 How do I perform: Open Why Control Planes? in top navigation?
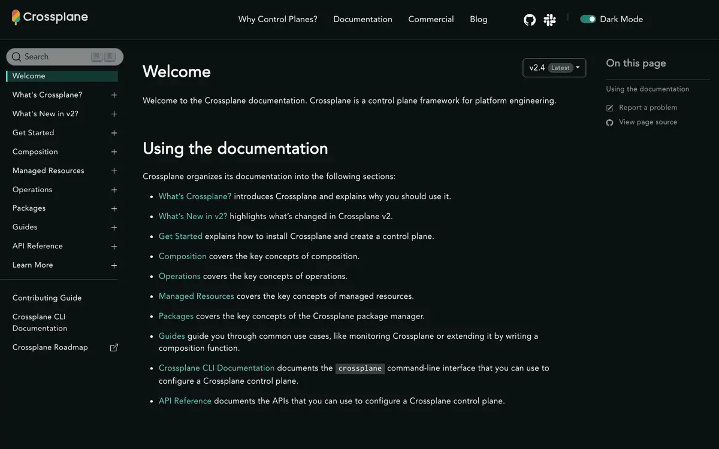click(x=277, y=19)
